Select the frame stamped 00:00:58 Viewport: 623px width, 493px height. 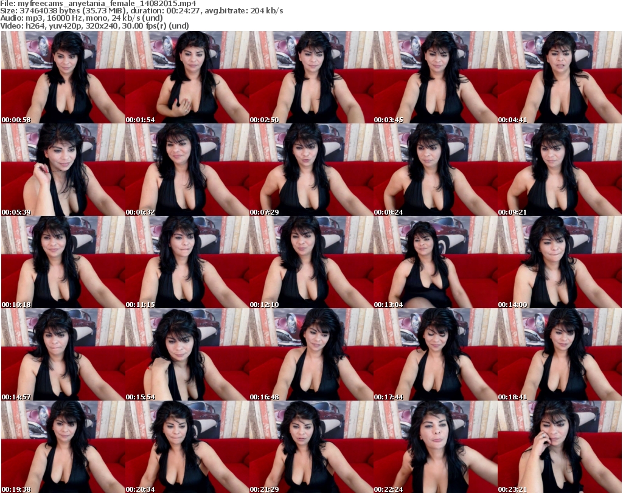(63, 77)
